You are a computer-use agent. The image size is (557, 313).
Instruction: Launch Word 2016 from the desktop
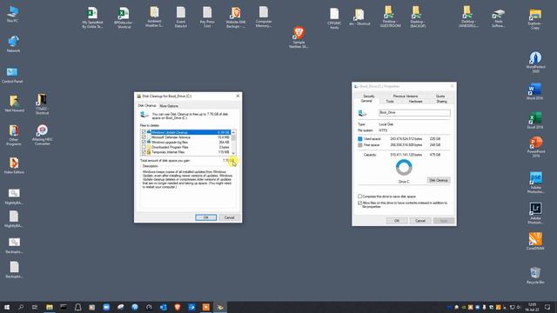535,91
